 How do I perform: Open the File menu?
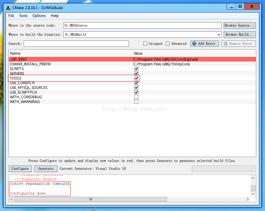(x=11, y=16)
